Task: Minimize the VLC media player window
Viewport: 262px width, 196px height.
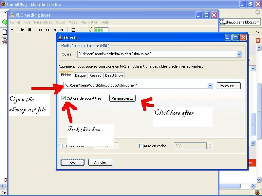Action: pyautogui.click(x=199, y=15)
